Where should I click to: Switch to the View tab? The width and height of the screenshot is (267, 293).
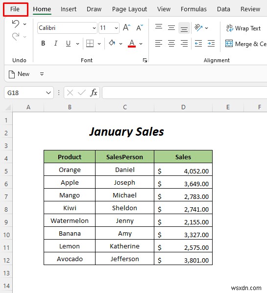tap(164, 9)
